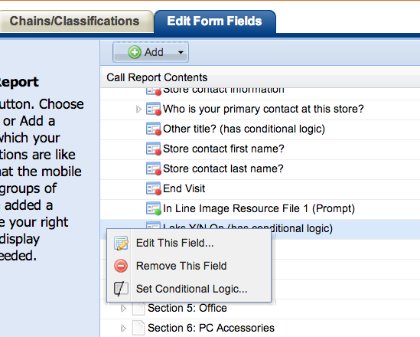
Task: Click the field icon beside End Visit
Action: click(x=154, y=188)
